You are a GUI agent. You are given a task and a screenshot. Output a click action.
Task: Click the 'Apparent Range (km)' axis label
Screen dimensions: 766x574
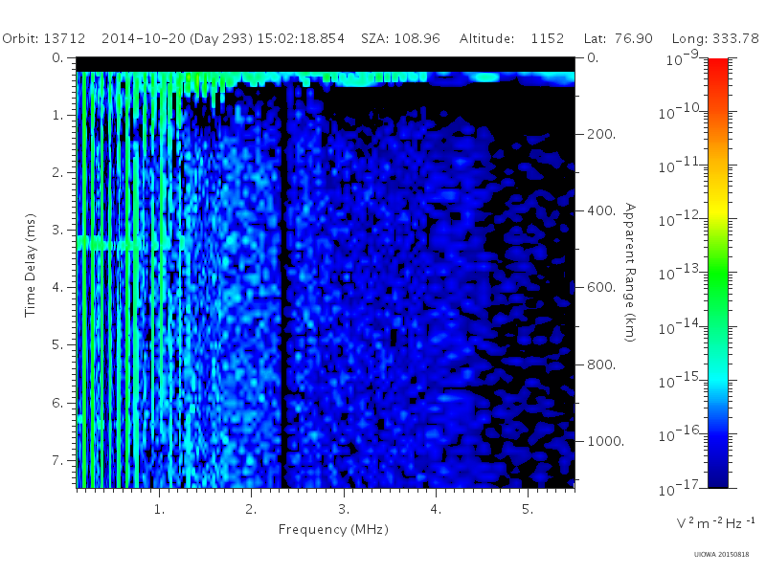pyautogui.click(x=630, y=273)
